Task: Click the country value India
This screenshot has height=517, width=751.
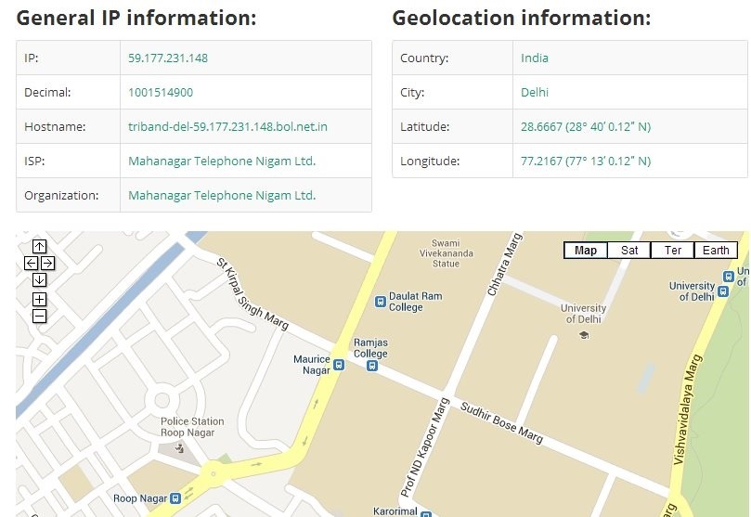Action: point(535,58)
